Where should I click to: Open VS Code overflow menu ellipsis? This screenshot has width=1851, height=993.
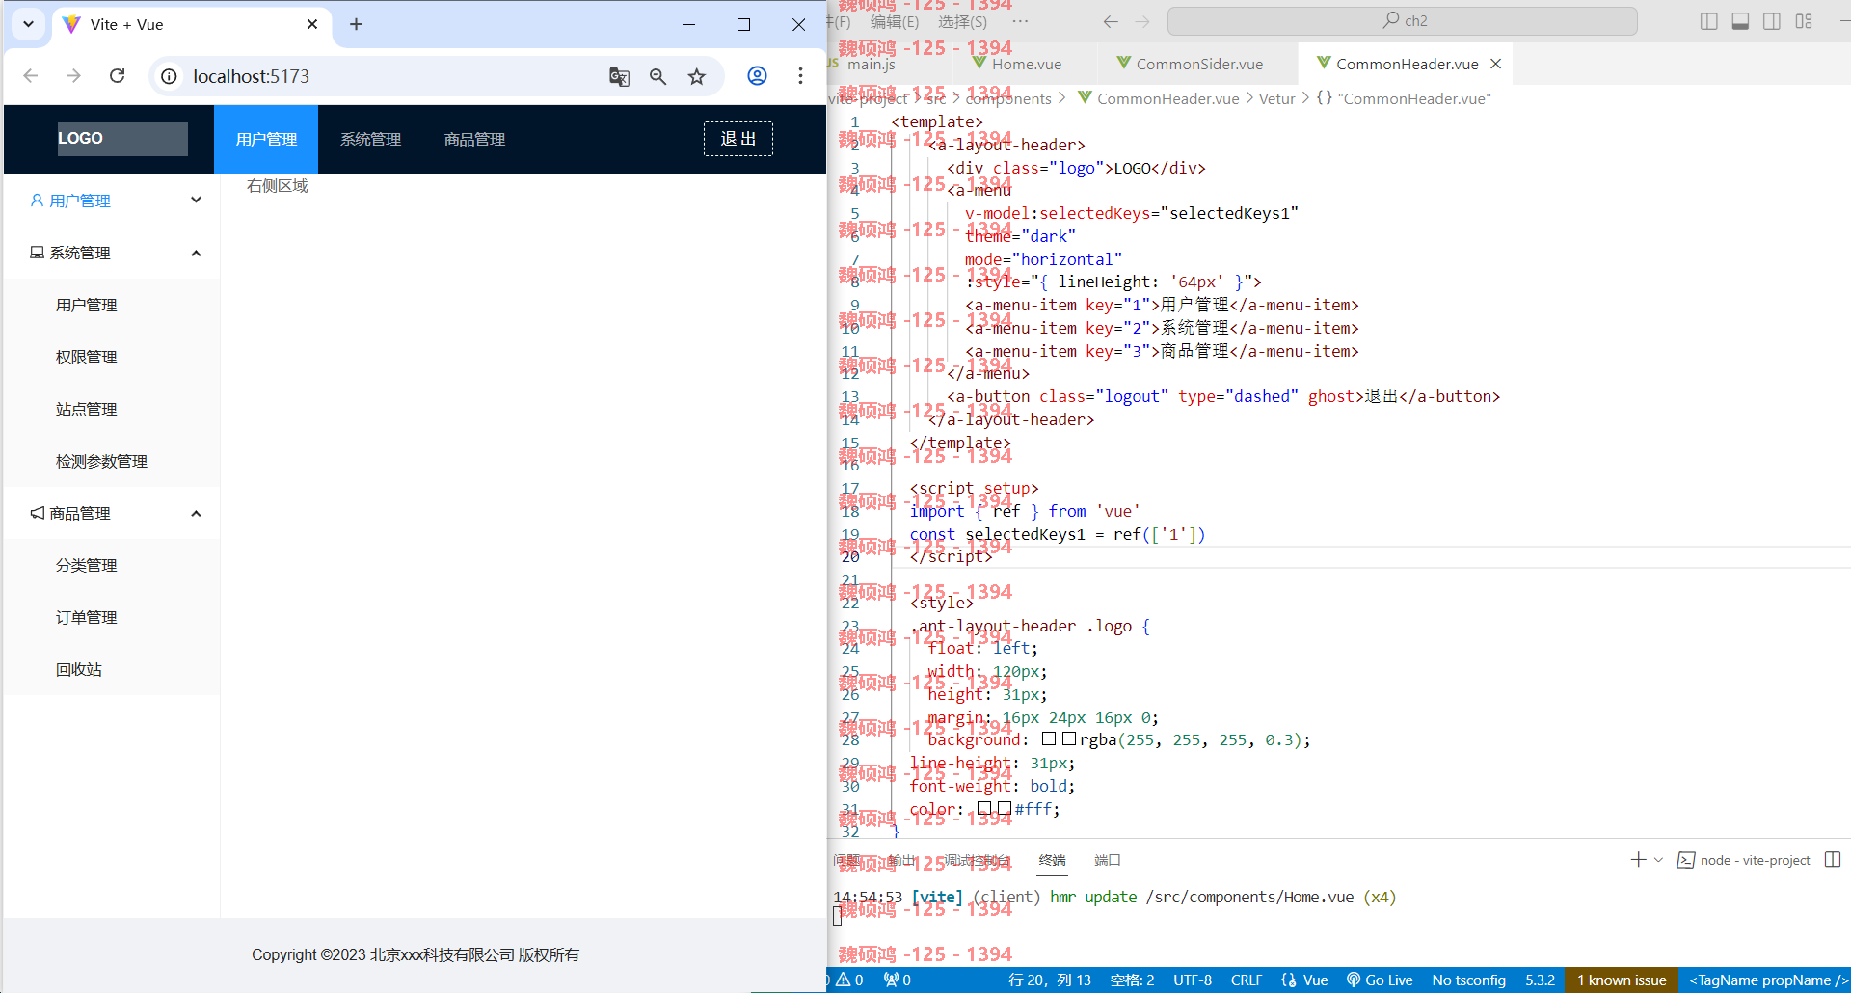(x=1020, y=21)
